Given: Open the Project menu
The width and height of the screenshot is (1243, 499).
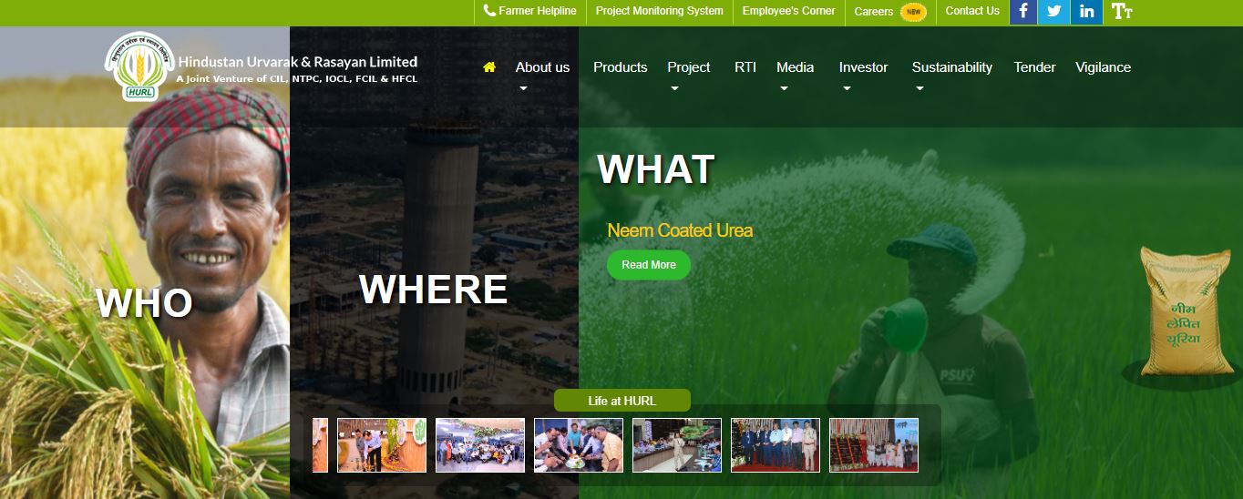Looking at the screenshot, I should [688, 67].
